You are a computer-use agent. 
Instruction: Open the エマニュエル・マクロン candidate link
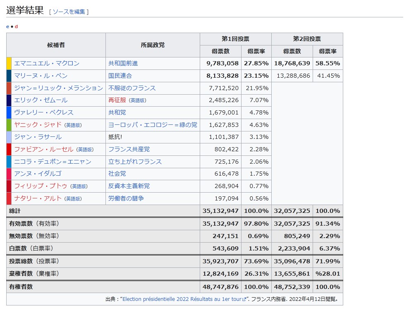click(x=47, y=63)
